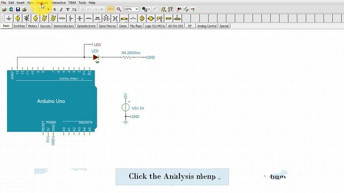The image size is (344, 193).
Task: Select the VS1 5V voltage source
Action: 125,107
